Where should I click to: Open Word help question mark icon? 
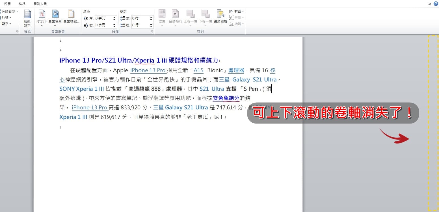436,4
